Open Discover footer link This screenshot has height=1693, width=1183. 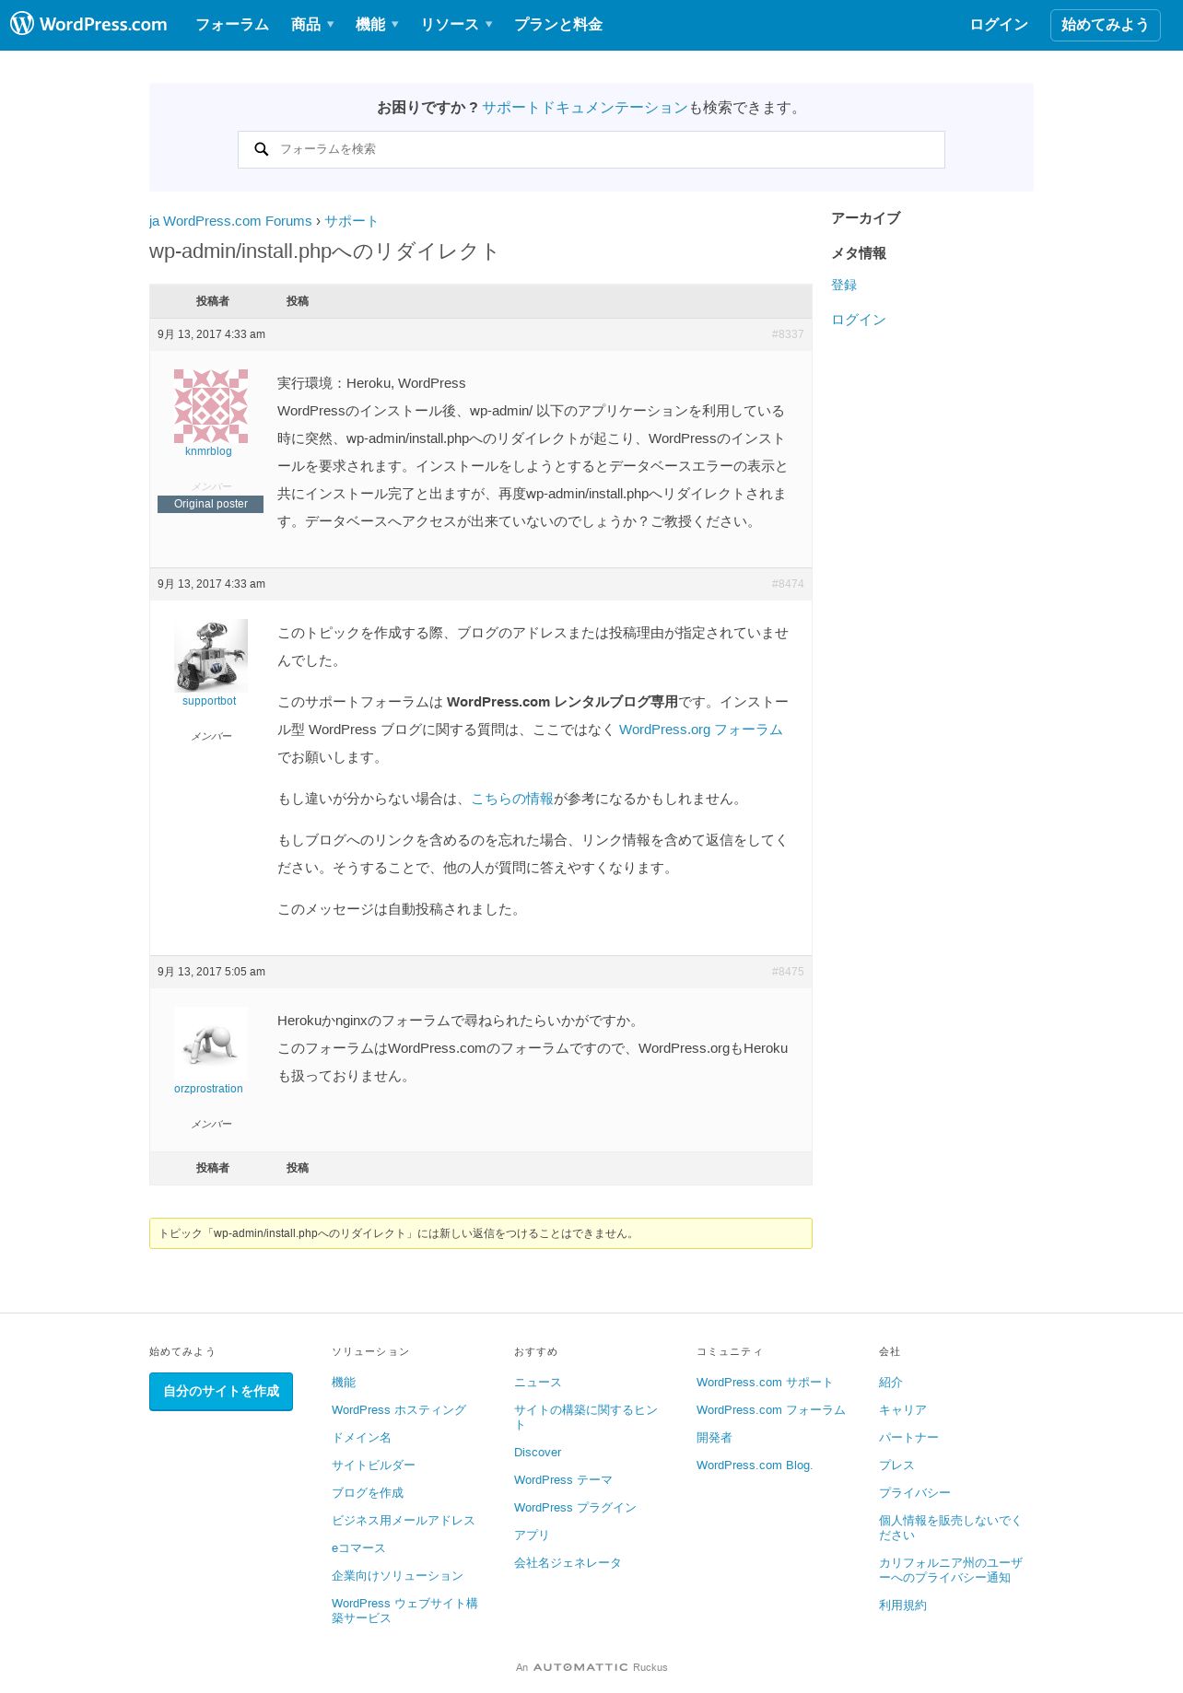pos(537,1453)
